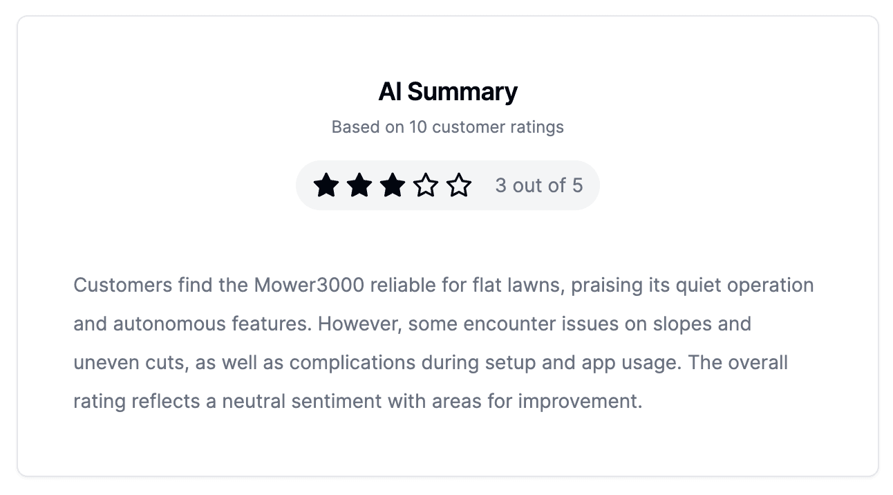Choose the fourth (first outlined) star
This screenshot has width=893, height=495.
point(426,185)
